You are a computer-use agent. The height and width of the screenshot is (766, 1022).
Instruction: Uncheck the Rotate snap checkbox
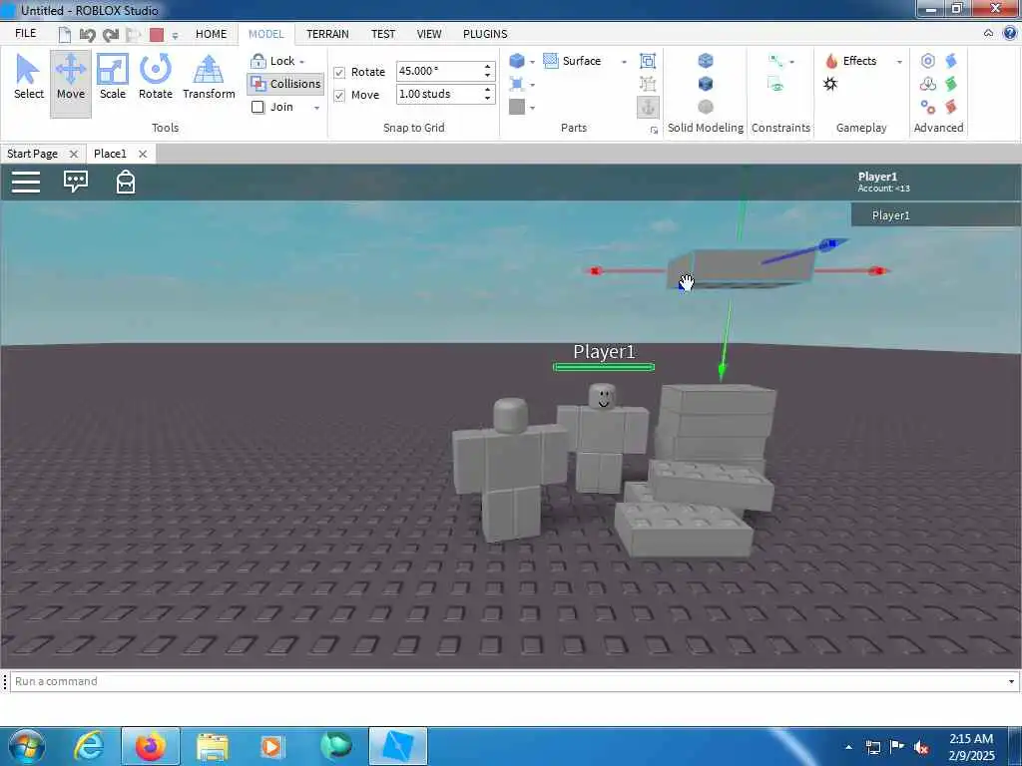(339, 72)
